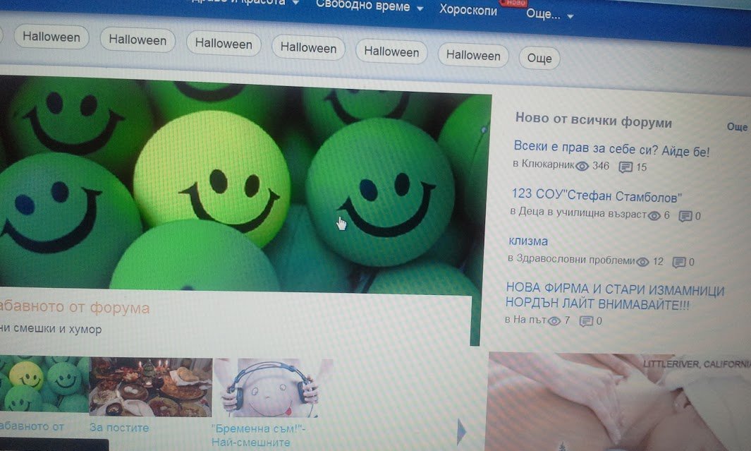Screen dimensions: 751x451
Task: Open the 'Хороскопи' menu item
Action: (x=468, y=10)
